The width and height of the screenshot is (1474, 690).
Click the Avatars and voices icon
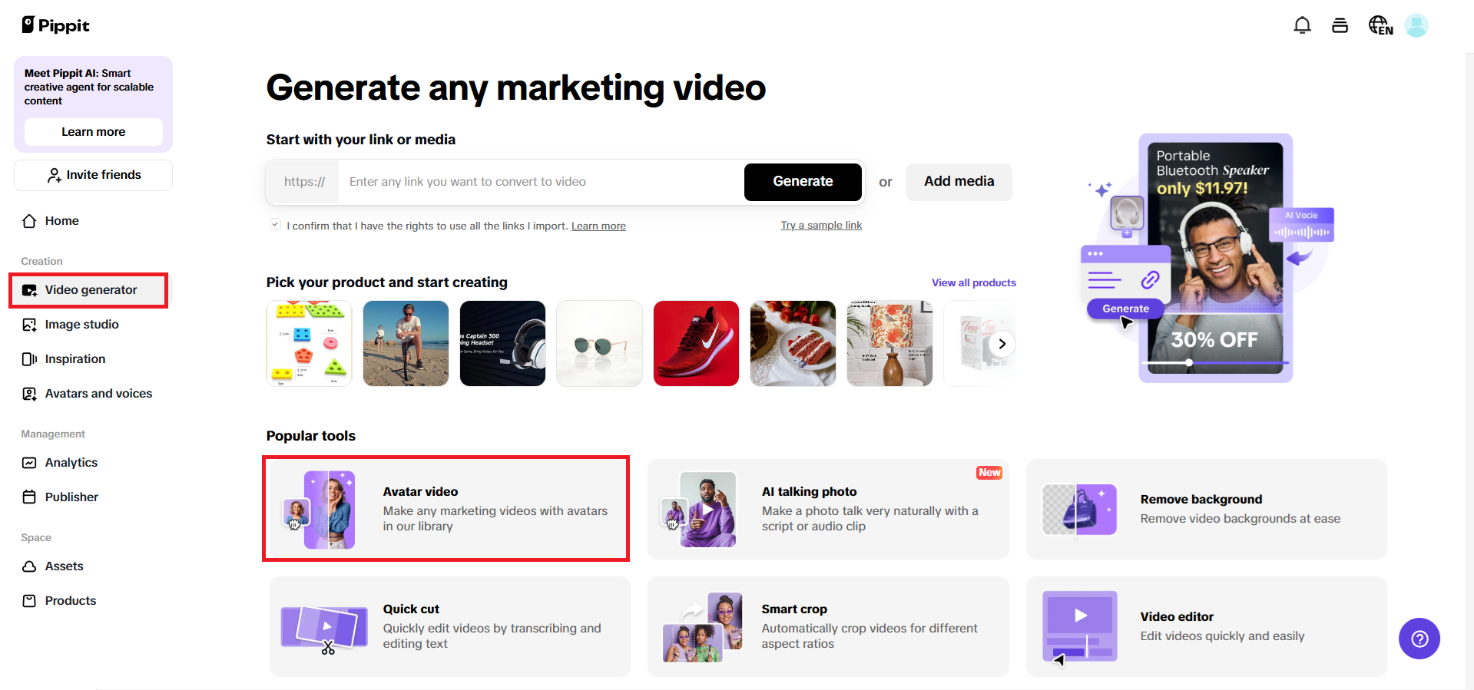(x=29, y=394)
